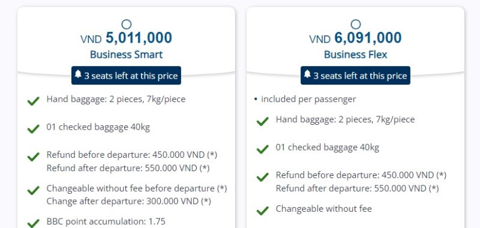
Task: Click checkmark beside Business Flex checked baggage 40kg
Action: click(263, 149)
